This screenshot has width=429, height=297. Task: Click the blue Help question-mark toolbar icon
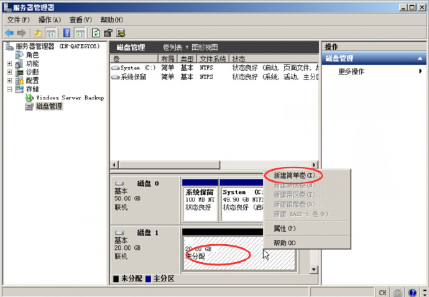[67, 33]
